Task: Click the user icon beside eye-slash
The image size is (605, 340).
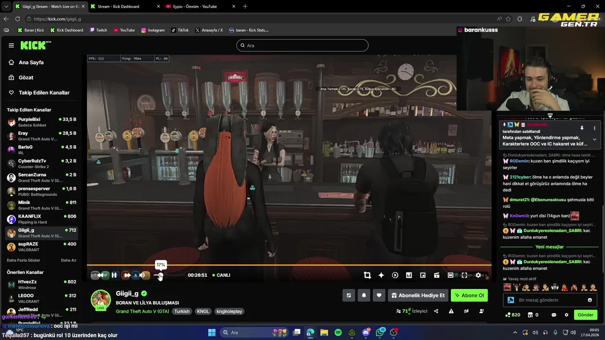Action: (481, 311)
